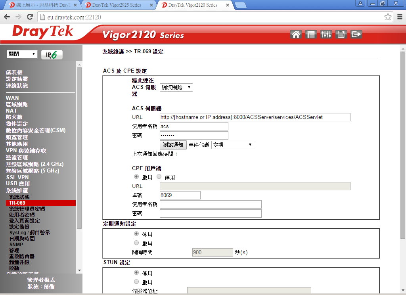Click the CPE 用戶端 使用者名稱 field
406x295 pixels.
coord(211,204)
